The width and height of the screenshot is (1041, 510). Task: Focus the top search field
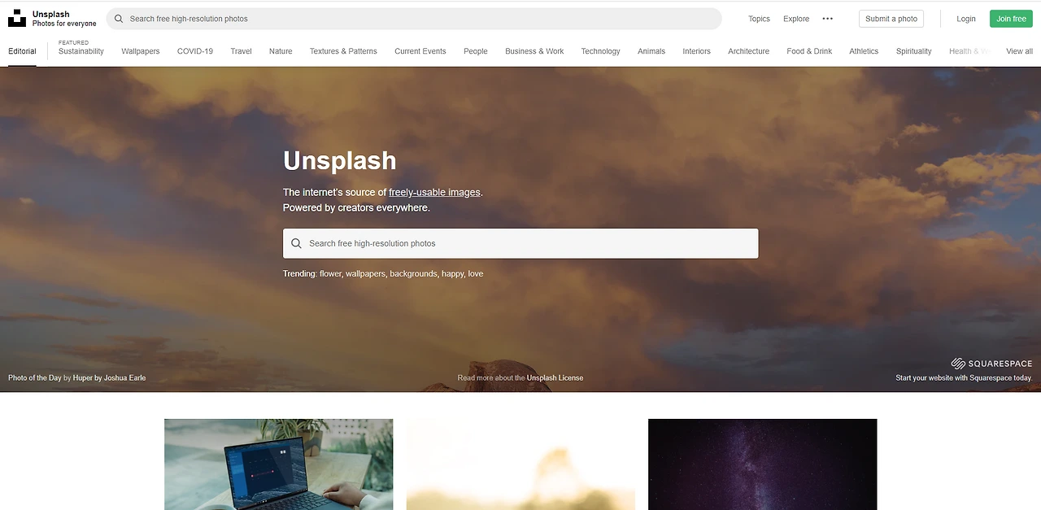414,19
